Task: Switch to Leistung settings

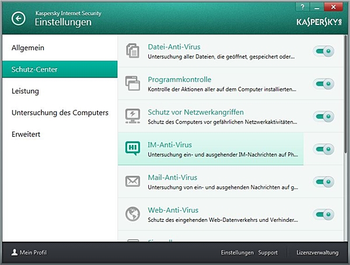Action: 60,91
